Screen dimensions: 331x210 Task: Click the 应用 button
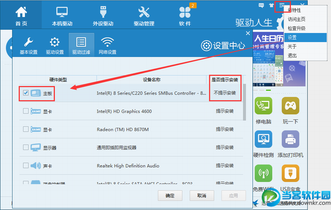pos(233,196)
